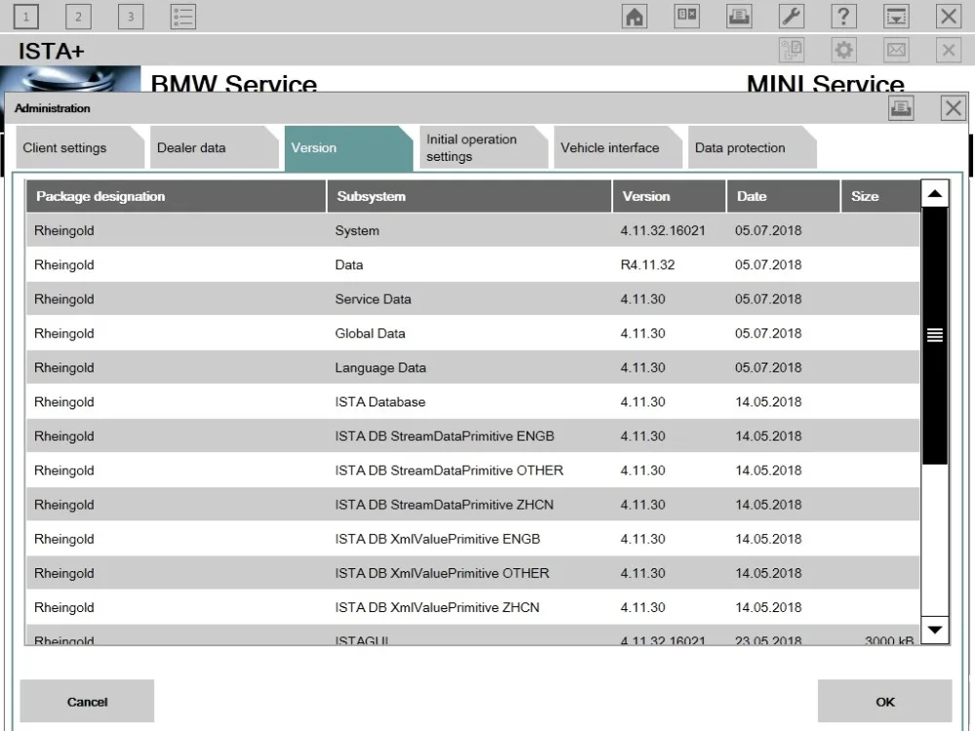Open the wrench administration icon
The height and width of the screenshot is (731, 975).
792,17
